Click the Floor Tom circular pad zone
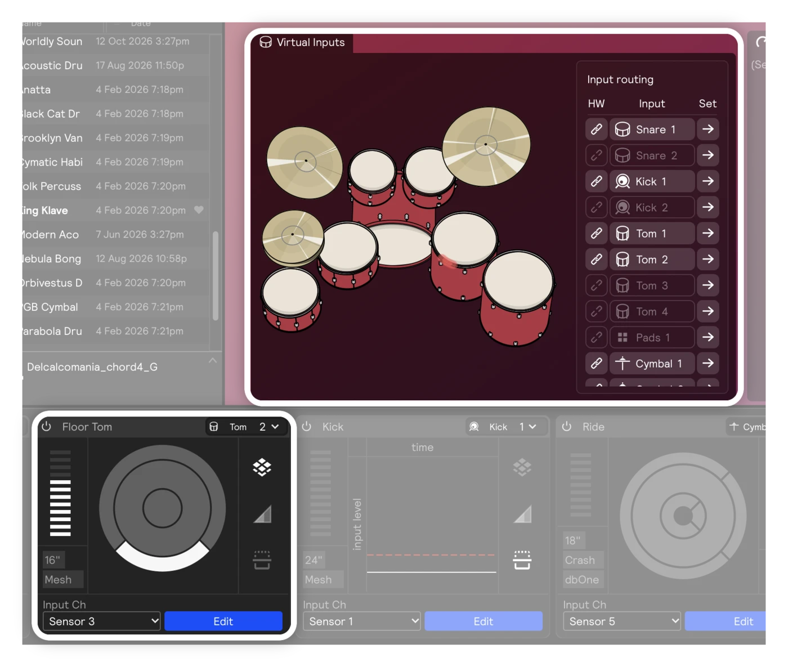The image size is (788, 667). tap(162, 508)
